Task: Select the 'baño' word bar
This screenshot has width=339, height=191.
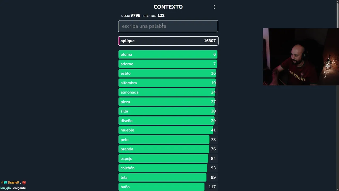Action: coord(168,187)
